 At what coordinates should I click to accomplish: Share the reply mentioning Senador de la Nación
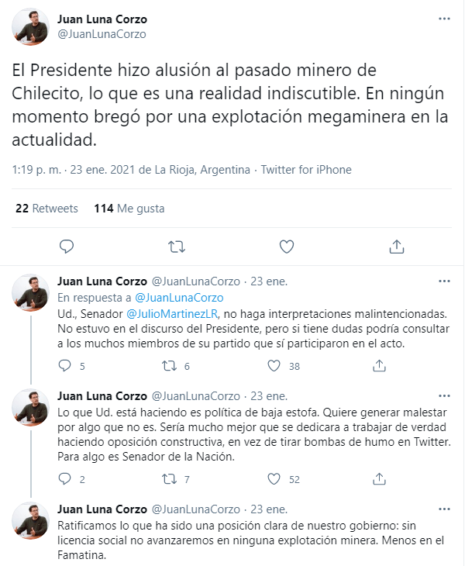(x=379, y=479)
